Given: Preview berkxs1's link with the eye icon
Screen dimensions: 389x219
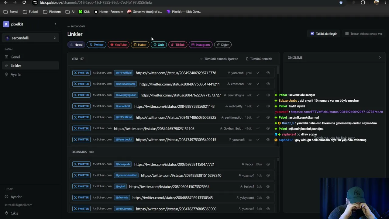Looking at the screenshot, I should pos(268,186).
